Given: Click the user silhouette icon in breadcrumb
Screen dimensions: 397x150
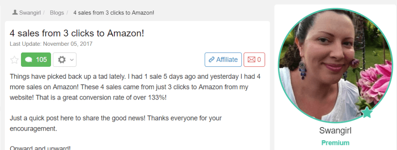Looking at the screenshot, I should (x=15, y=12).
